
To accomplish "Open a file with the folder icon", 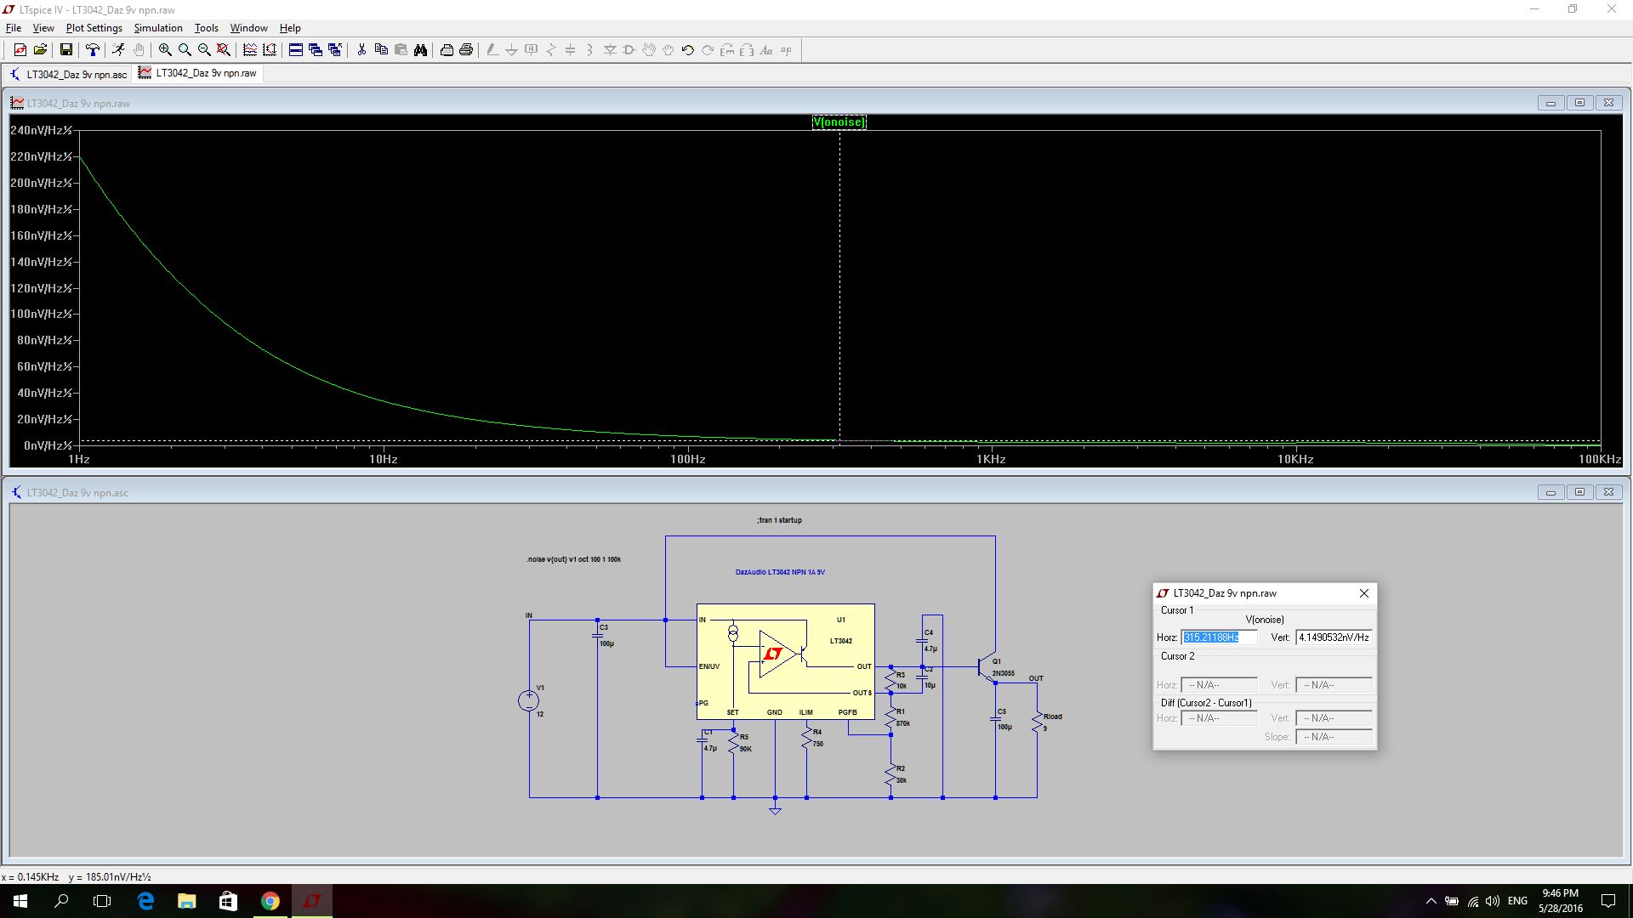I will tap(40, 50).
